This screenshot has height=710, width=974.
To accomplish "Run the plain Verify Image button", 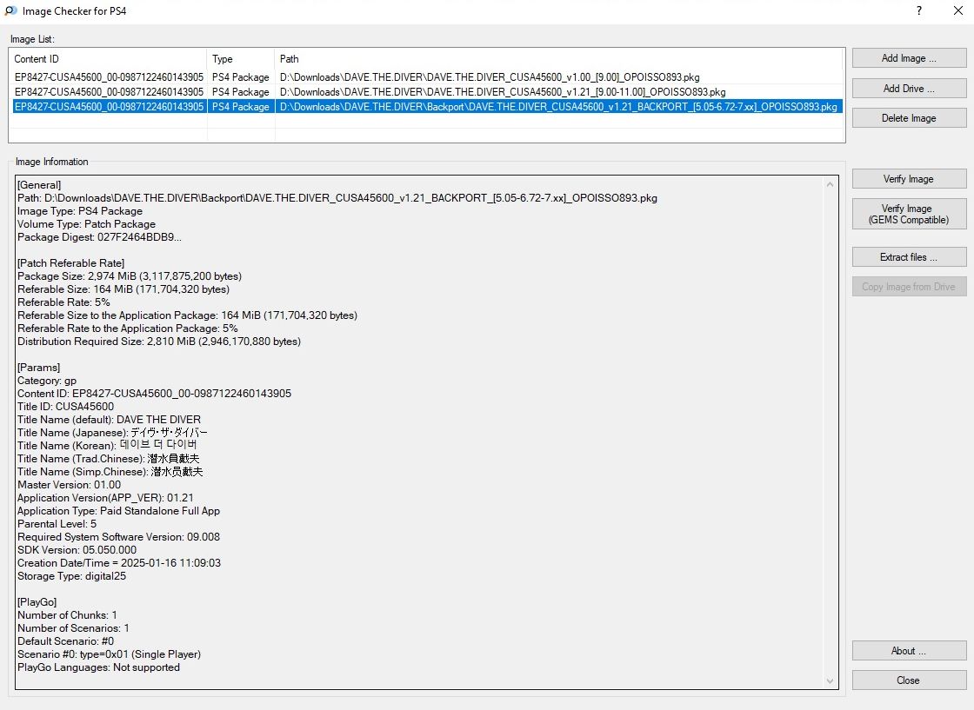I will 909,179.
